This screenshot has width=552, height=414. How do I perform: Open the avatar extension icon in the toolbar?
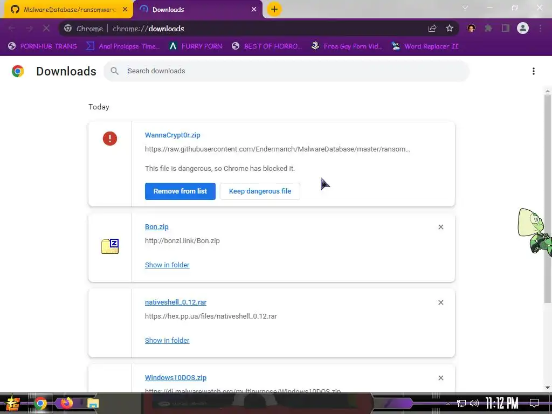point(471,29)
